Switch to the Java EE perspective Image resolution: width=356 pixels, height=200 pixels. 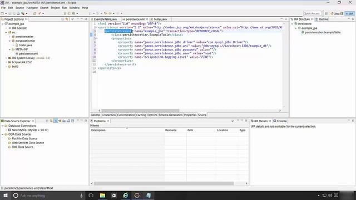[x=337, y=13]
